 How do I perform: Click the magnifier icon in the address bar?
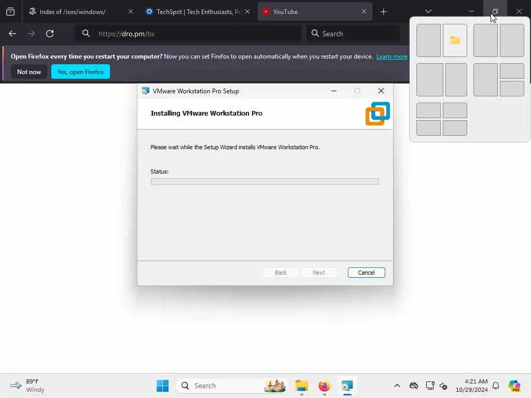(x=86, y=33)
